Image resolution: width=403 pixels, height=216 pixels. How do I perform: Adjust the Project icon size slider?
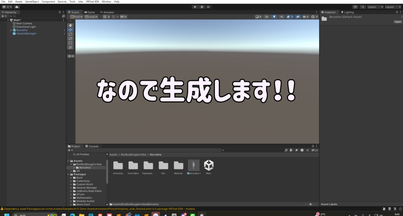point(310,204)
